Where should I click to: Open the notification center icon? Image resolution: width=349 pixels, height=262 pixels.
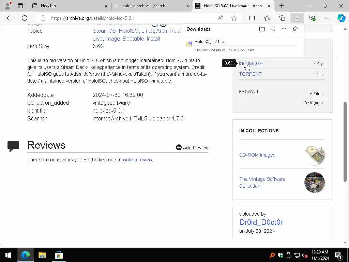[338, 255]
